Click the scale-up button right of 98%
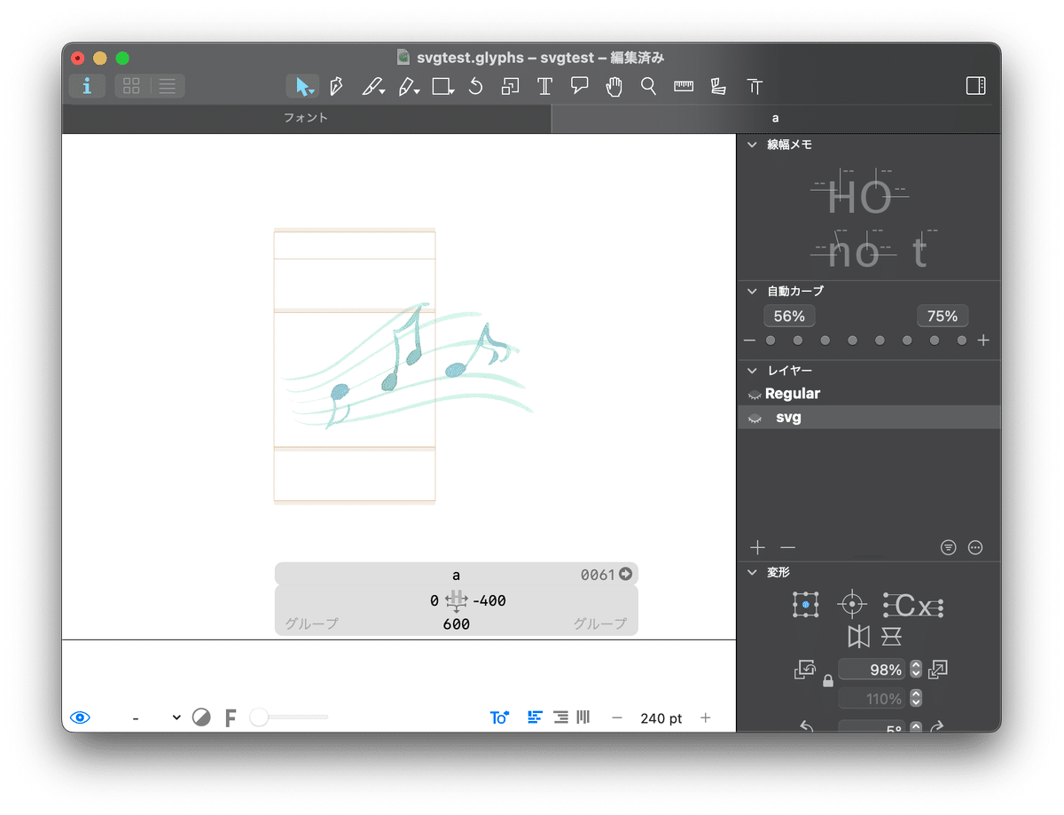Screen dimensions: 1064x815 coord(938,670)
